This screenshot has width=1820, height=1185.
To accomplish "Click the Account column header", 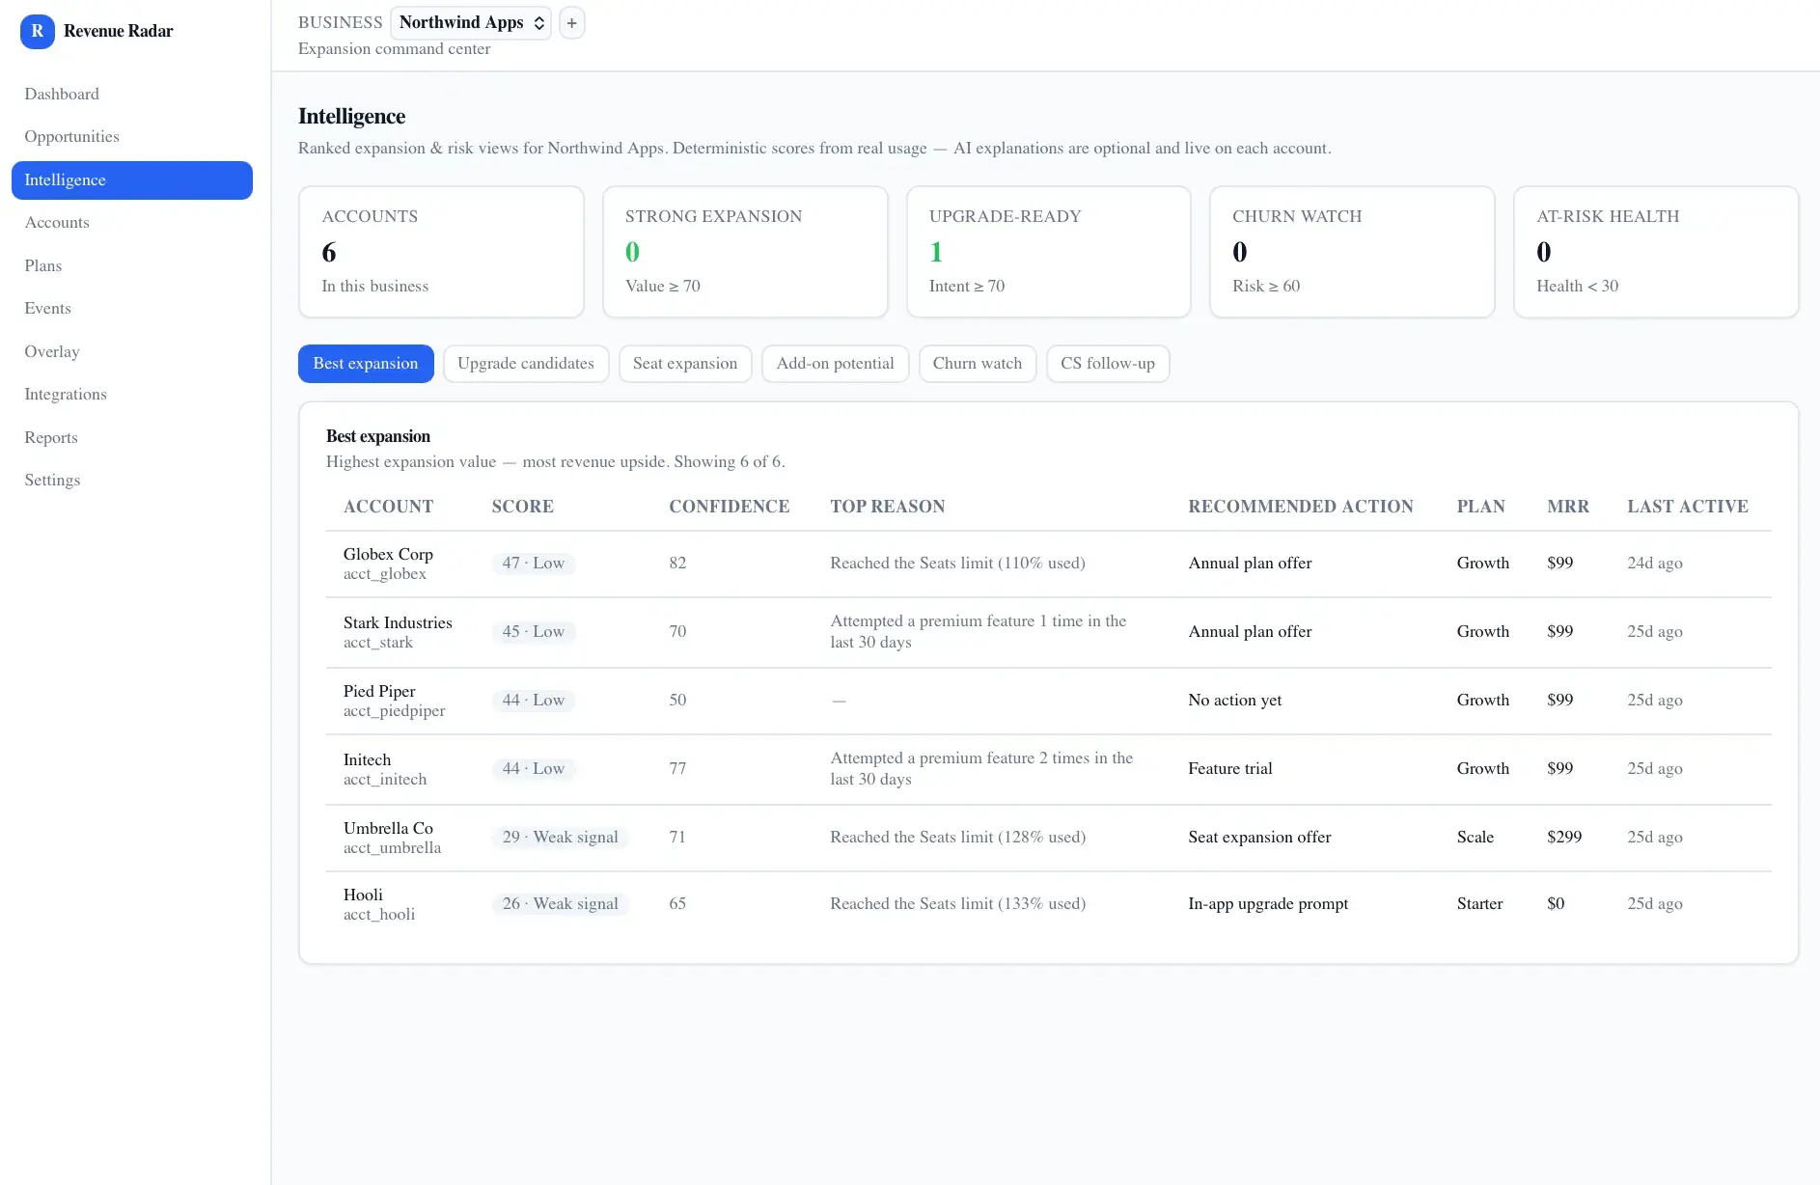I will 388,507.
